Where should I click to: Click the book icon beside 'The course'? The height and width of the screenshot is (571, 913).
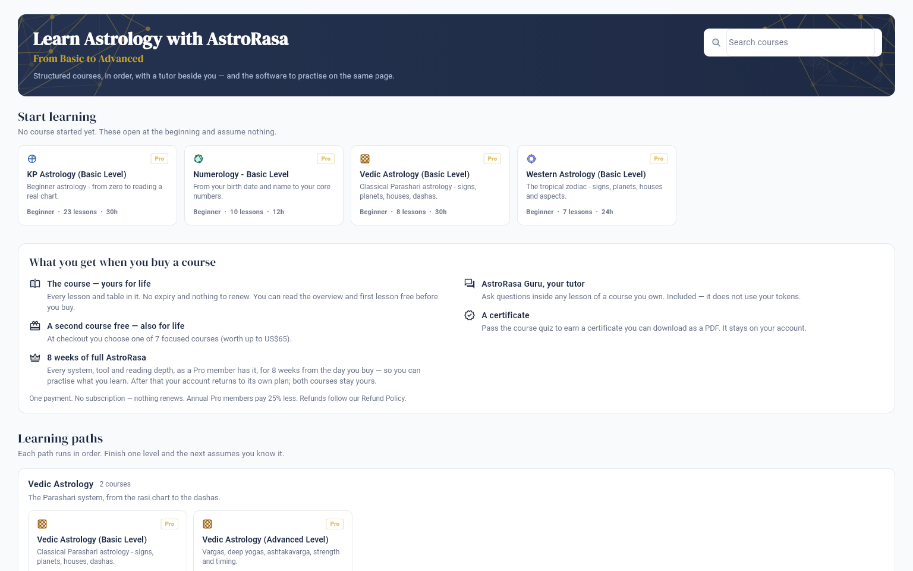[35, 284]
